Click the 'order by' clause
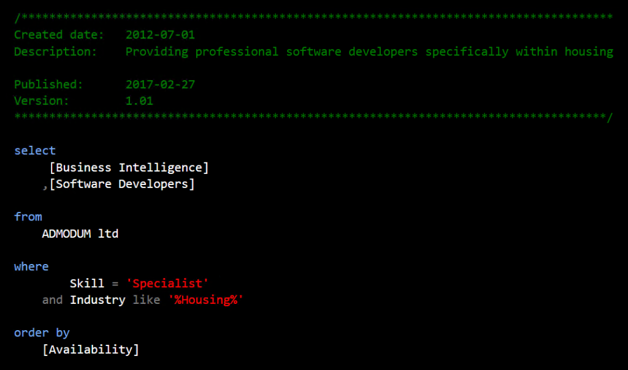The height and width of the screenshot is (370, 628). tap(42, 333)
